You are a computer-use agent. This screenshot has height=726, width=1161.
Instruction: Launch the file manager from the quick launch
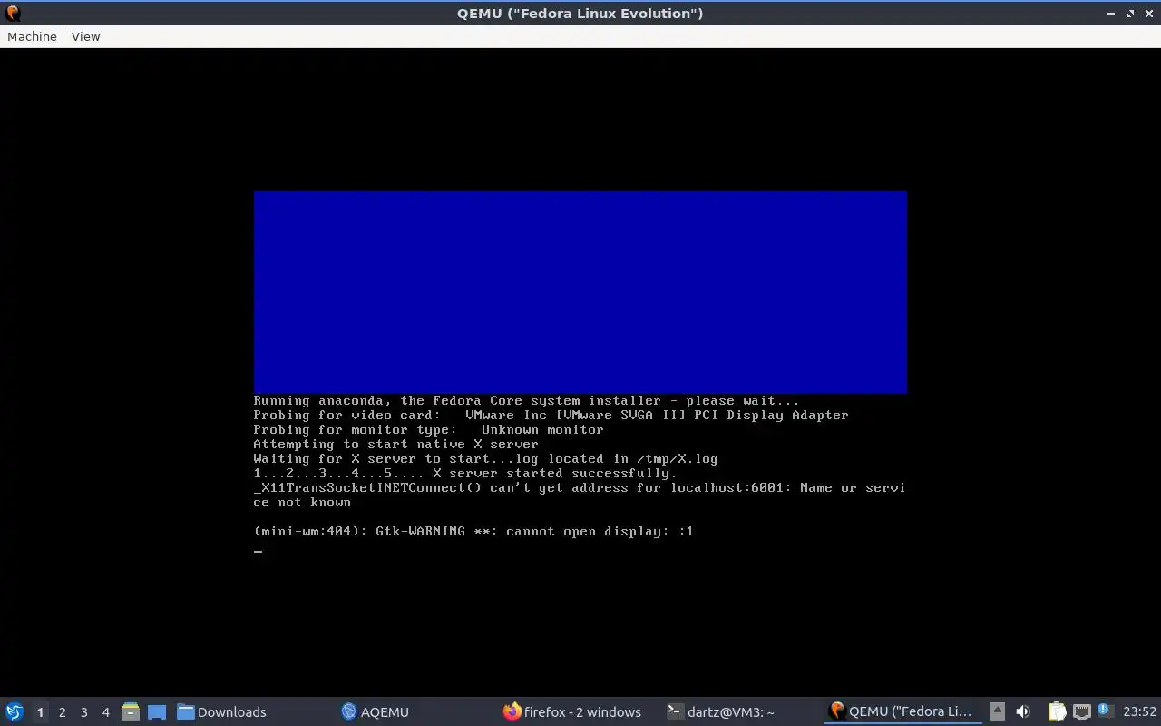[x=131, y=711]
